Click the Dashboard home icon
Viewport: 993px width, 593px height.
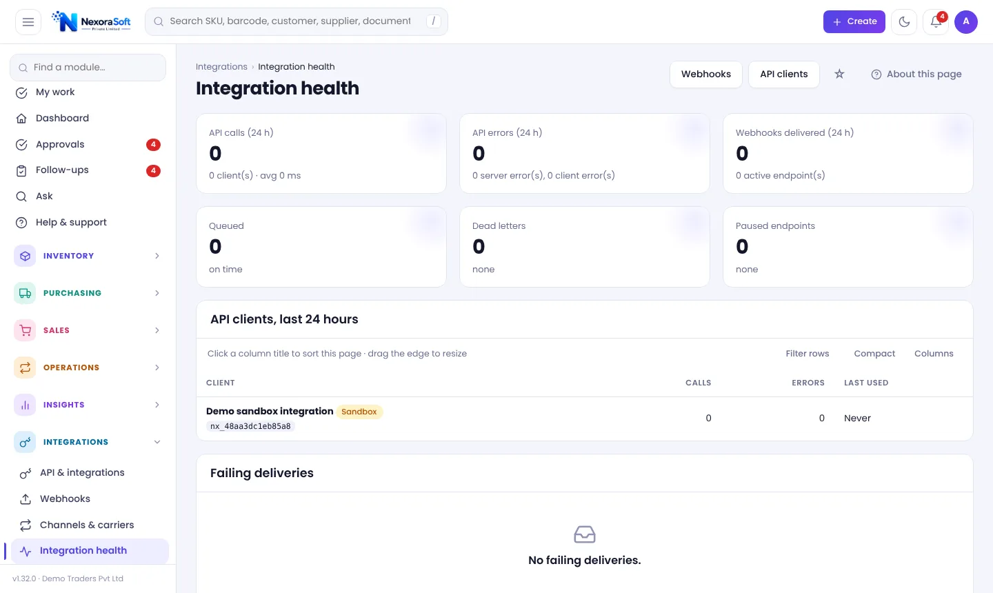click(21, 119)
